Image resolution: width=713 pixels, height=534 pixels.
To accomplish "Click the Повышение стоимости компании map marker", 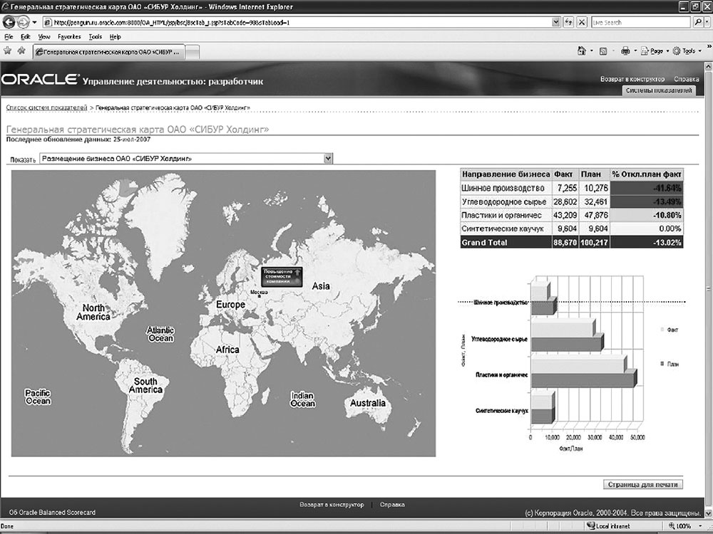I will pos(281,277).
